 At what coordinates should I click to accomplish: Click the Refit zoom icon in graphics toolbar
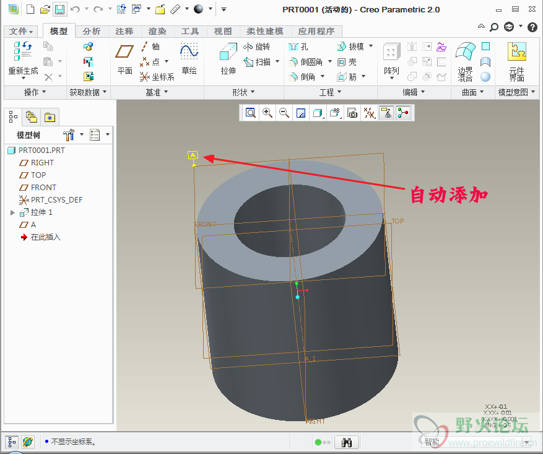click(x=250, y=113)
